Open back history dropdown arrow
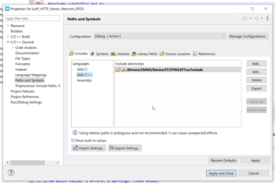Image resolution: width=275 pixels, height=183 pixels. 250,18
